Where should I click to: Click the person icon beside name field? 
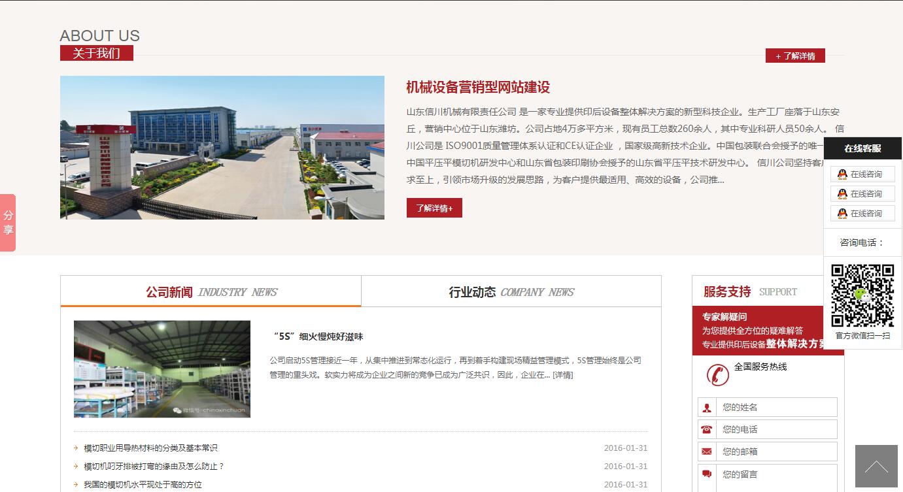tap(707, 408)
